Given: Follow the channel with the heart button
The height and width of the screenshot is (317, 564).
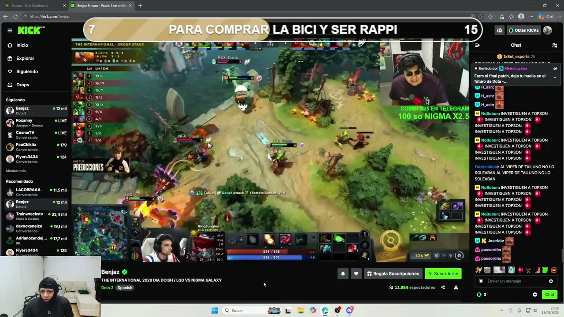Looking at the screenshot, I should [x=356, y=274].
